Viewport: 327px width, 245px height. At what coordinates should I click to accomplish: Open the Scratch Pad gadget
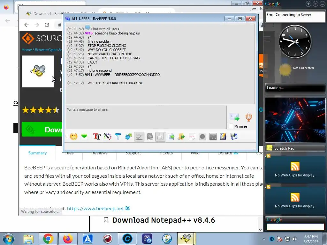[x=295, y=148]
